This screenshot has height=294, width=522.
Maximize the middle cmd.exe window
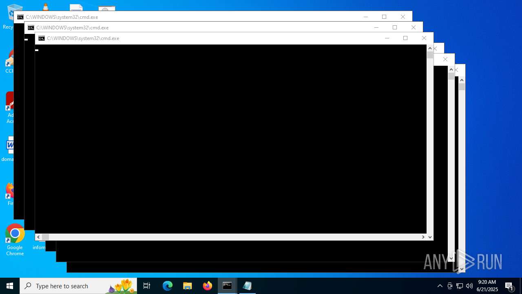(x=395, y=27)
